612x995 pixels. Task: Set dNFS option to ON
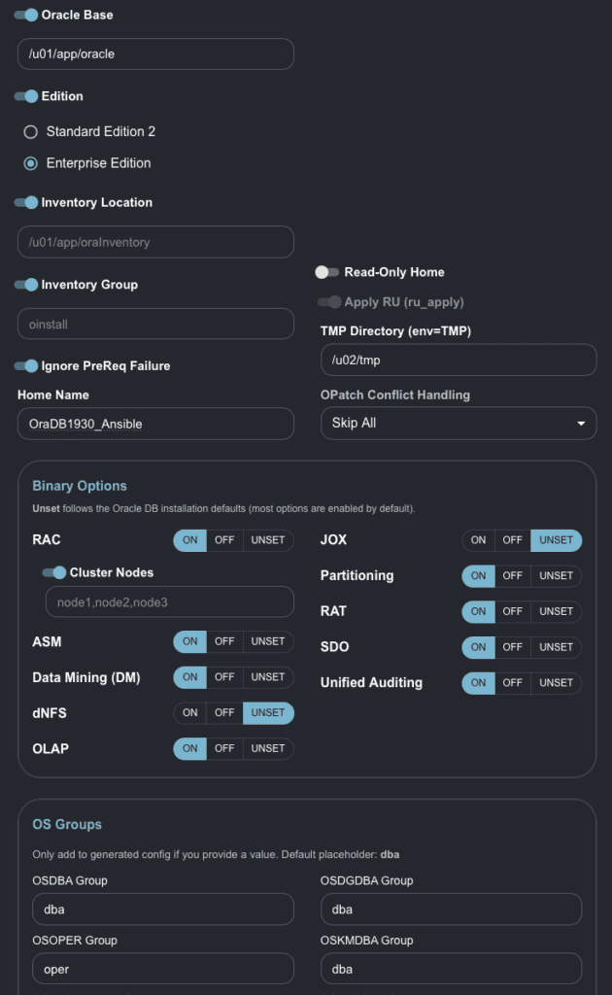click(190, 712)
